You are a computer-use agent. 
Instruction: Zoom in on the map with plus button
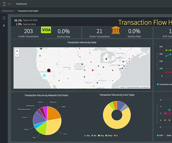[x=17, y=51]
